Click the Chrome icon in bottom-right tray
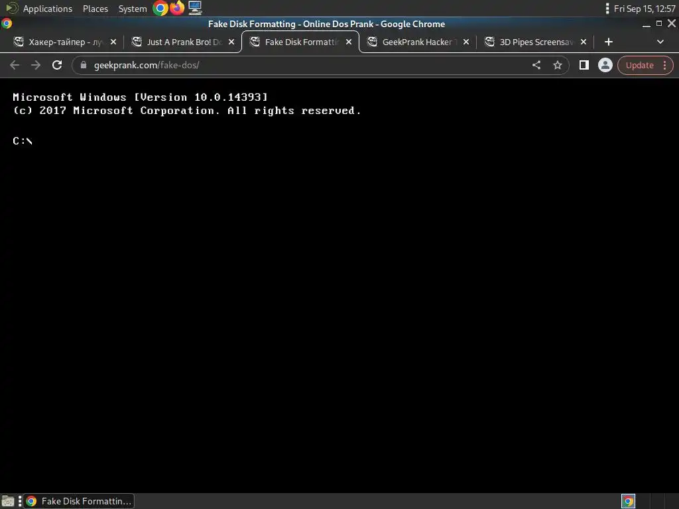 629,501
